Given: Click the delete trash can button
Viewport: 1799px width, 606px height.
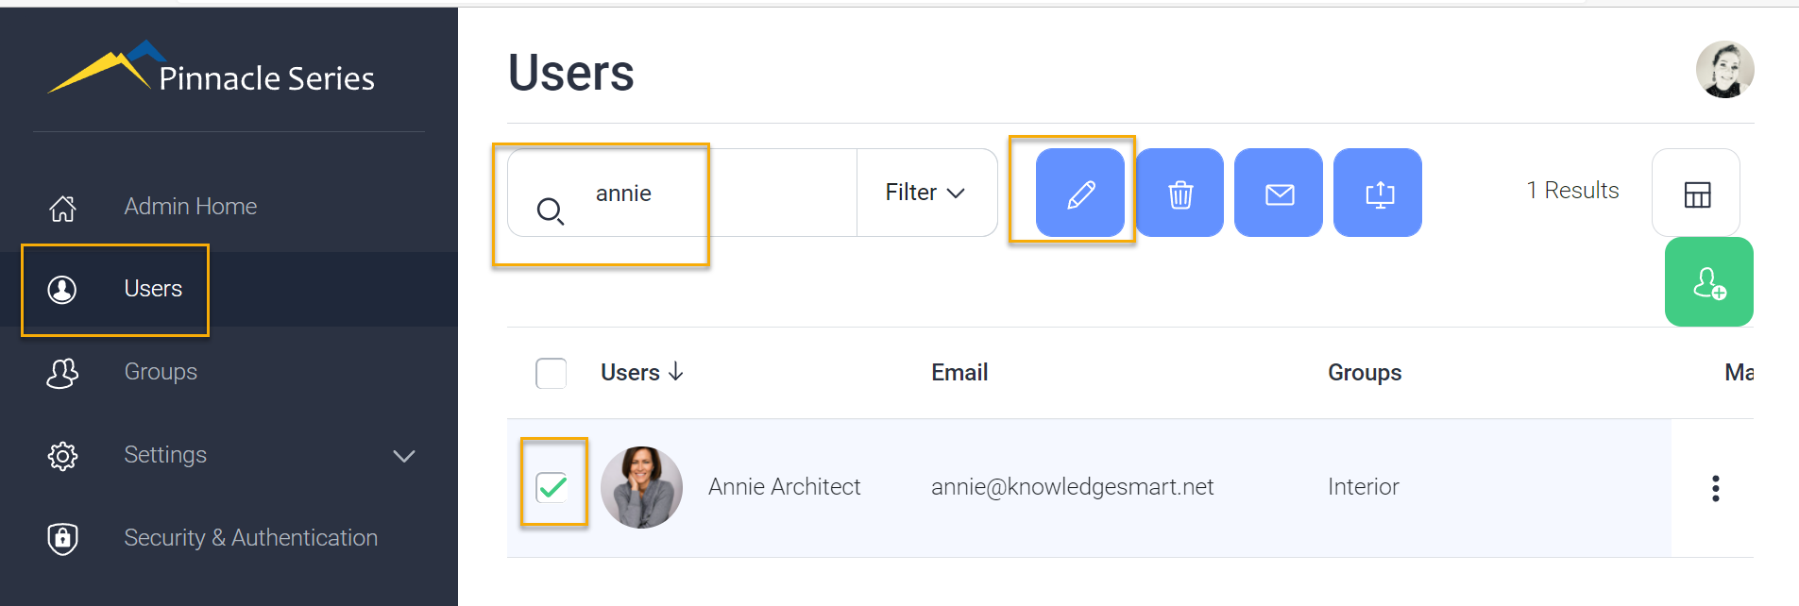Looking at the screenshot, I should (x=1180, y=193).
